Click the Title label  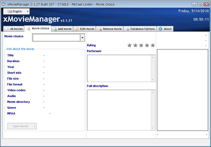(x=10, y=55)
